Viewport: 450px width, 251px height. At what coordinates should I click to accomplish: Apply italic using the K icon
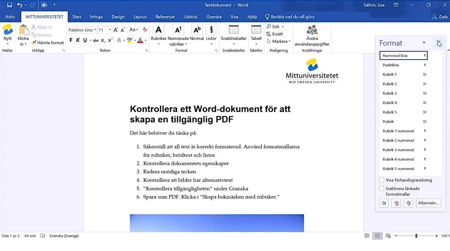(x=78, y=40)
